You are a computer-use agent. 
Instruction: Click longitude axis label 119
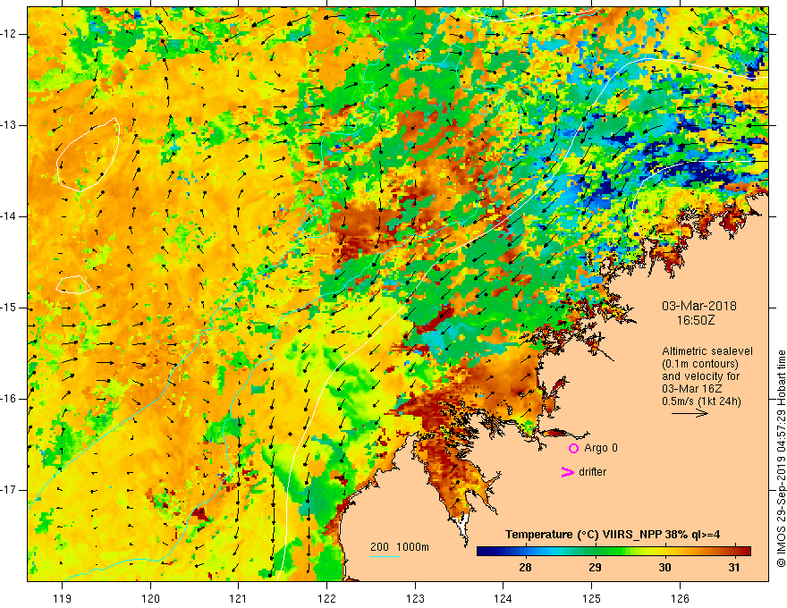pyautogui.click(x=63, y=598)
